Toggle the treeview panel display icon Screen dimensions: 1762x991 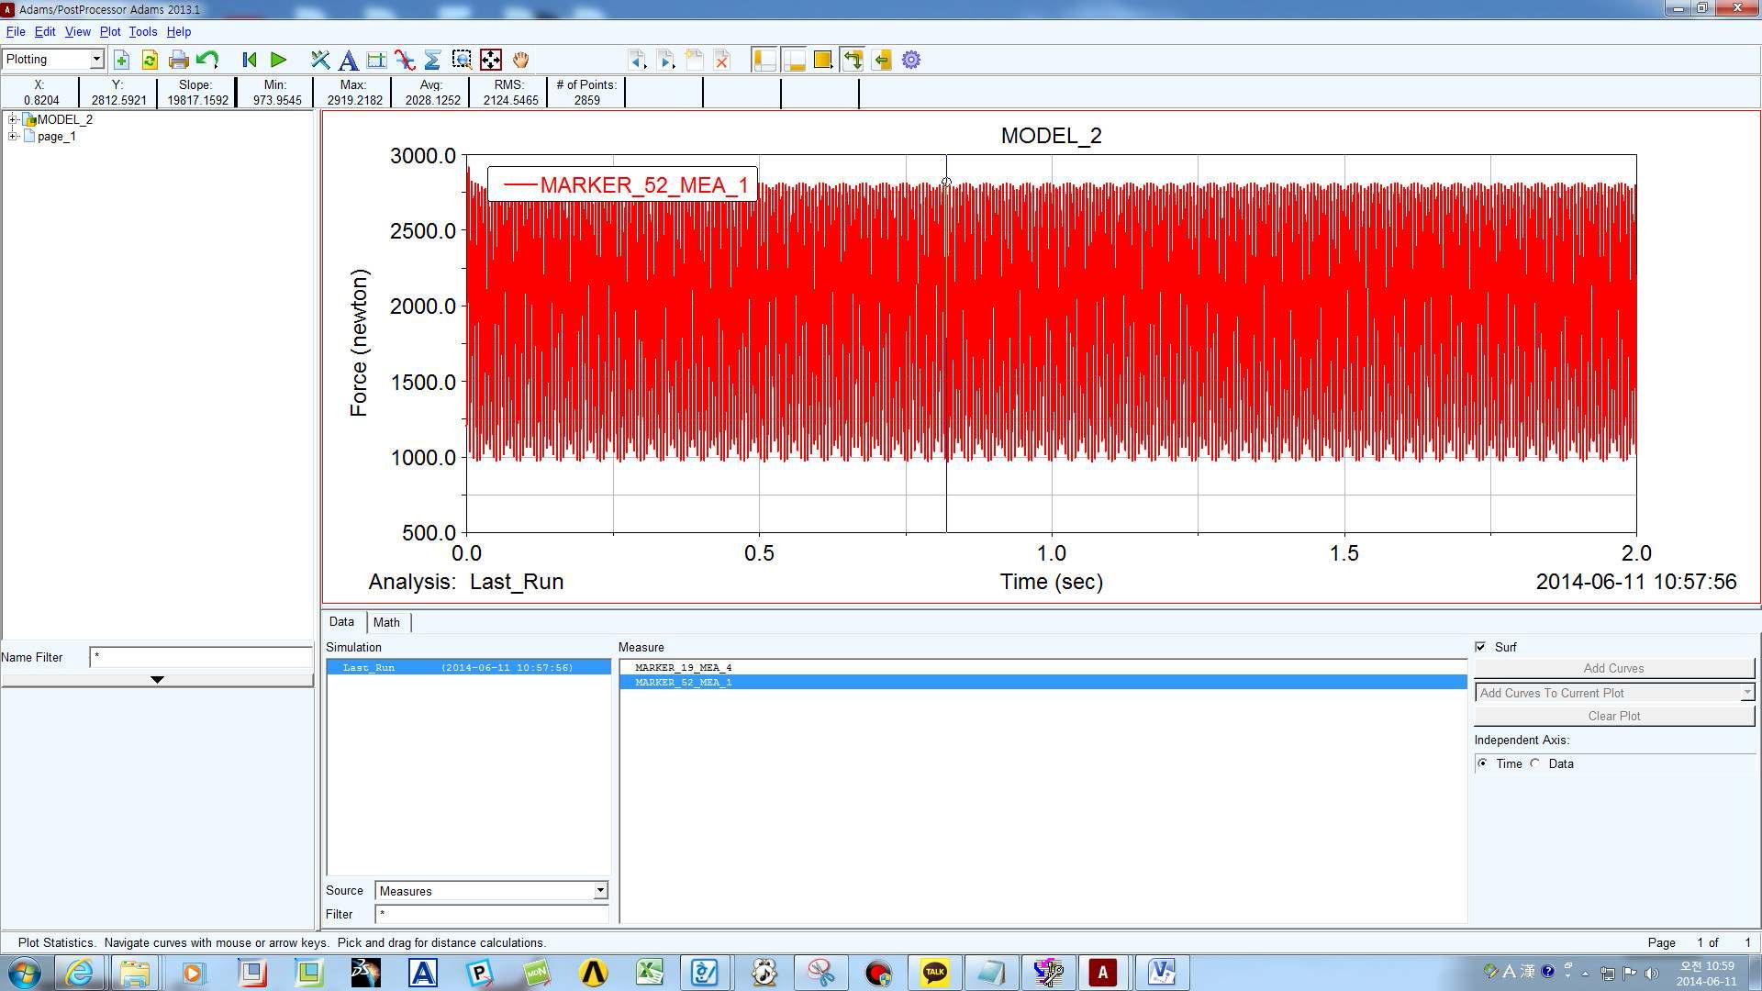(764, 60)
